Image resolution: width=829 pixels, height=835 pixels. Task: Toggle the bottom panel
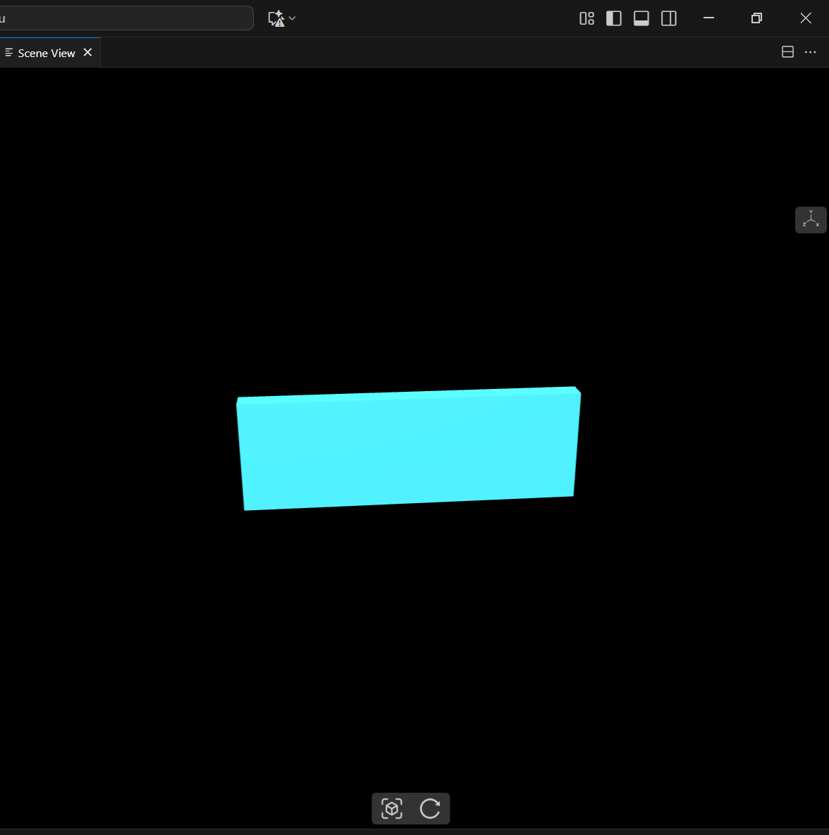tap(641, 18)
